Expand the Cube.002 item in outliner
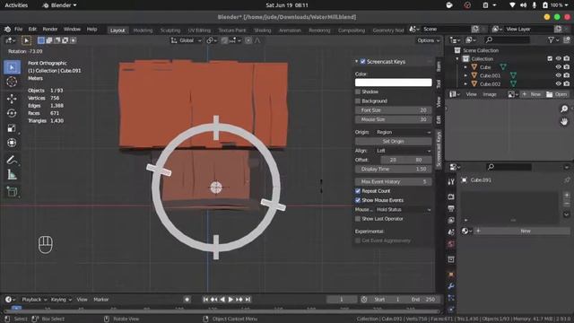 pos(465,83)
